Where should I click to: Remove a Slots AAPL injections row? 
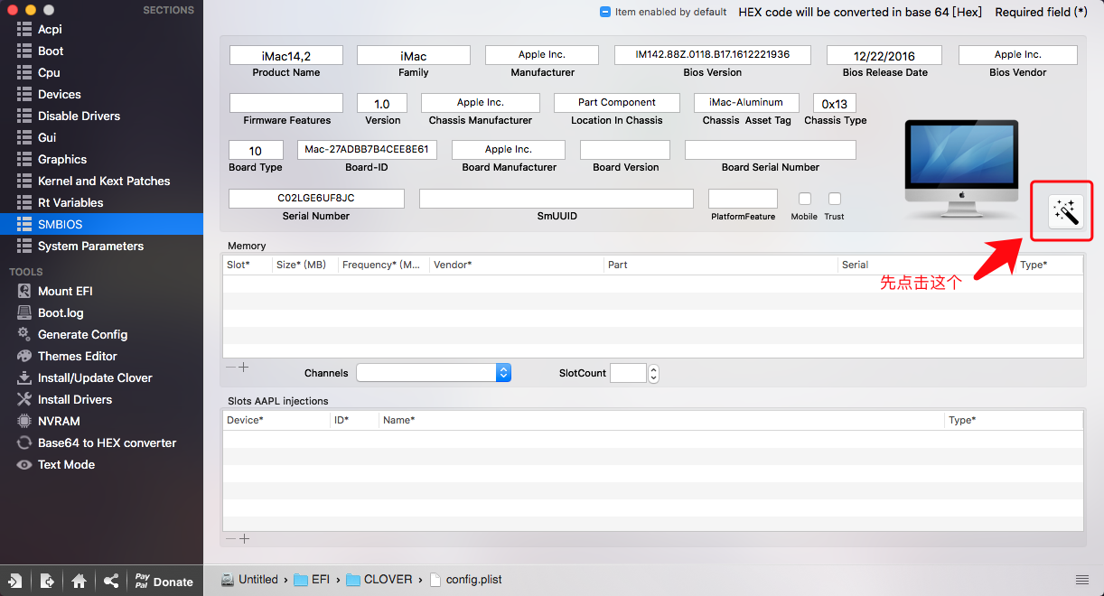230,539
